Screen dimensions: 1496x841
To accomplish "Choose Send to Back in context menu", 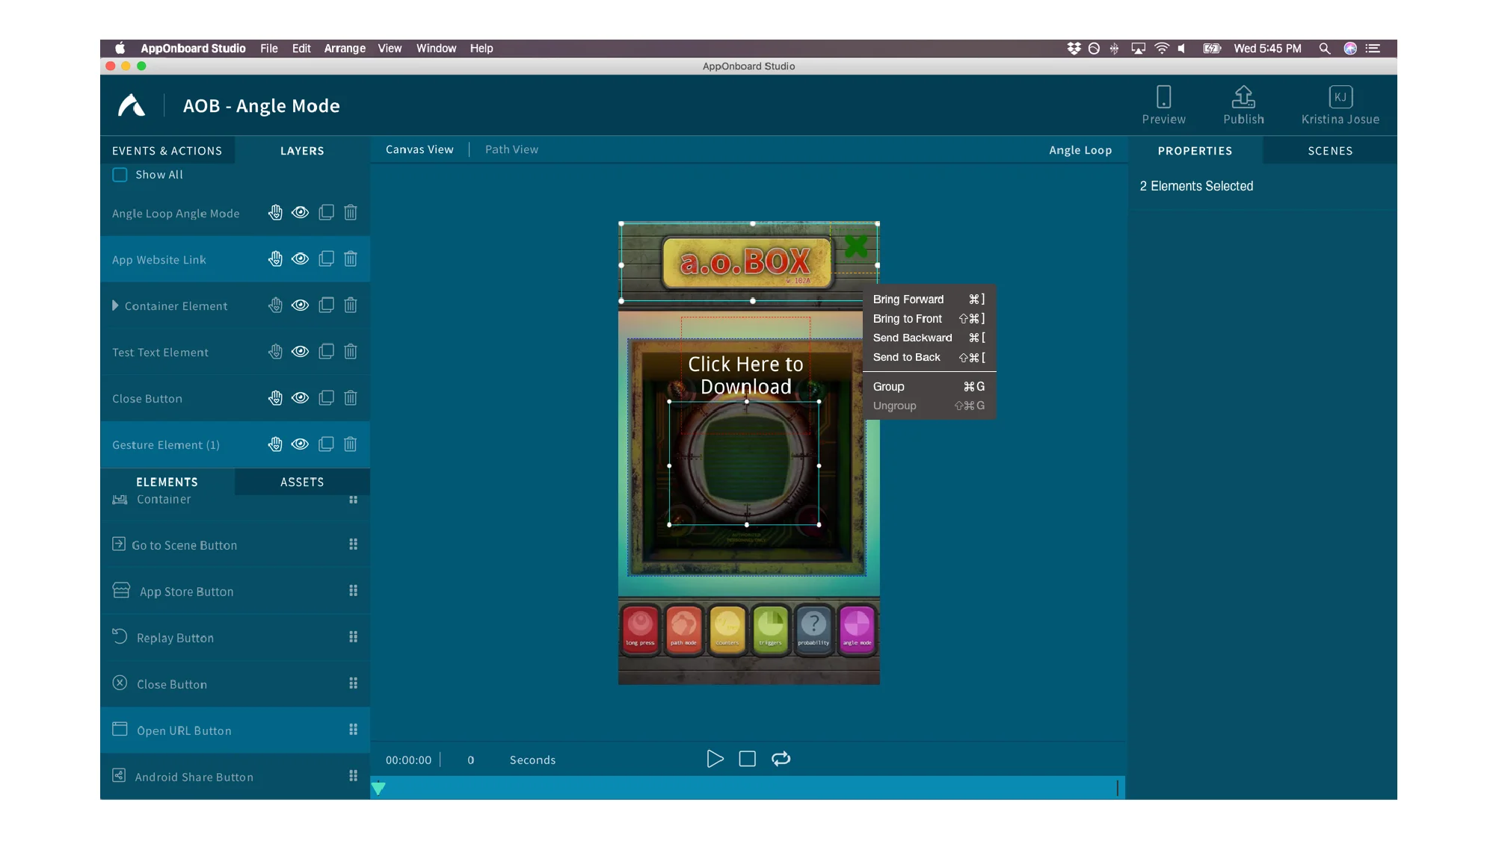I will point(929,358).
